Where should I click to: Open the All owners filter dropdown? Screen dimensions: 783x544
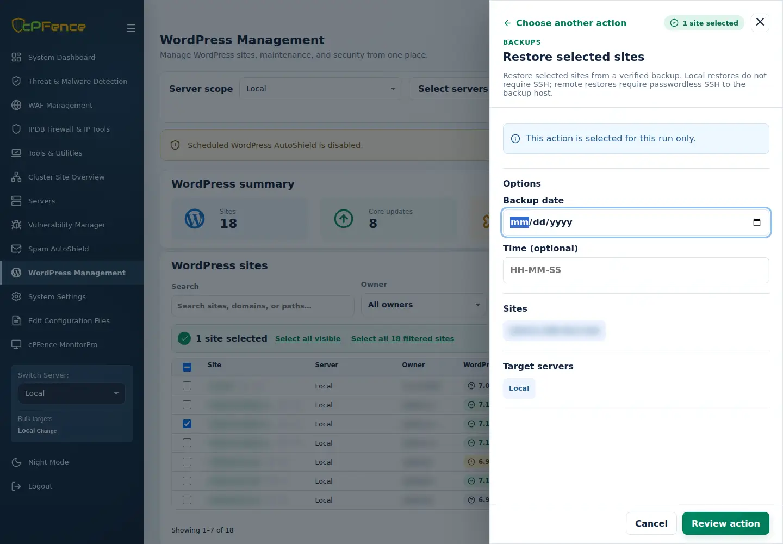pos(424,305)
